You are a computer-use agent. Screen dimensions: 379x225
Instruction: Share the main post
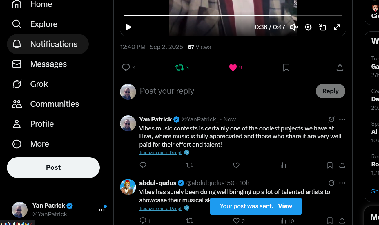click(340, 67)
